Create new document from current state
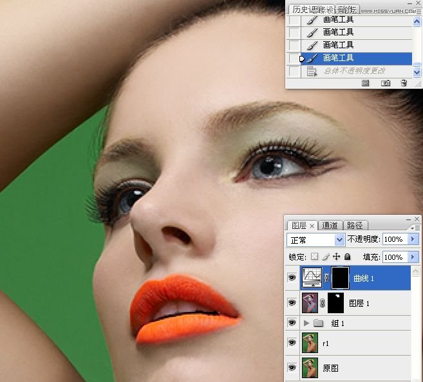The width and height of the screenshot is (423, 382). tap(365, 83)
